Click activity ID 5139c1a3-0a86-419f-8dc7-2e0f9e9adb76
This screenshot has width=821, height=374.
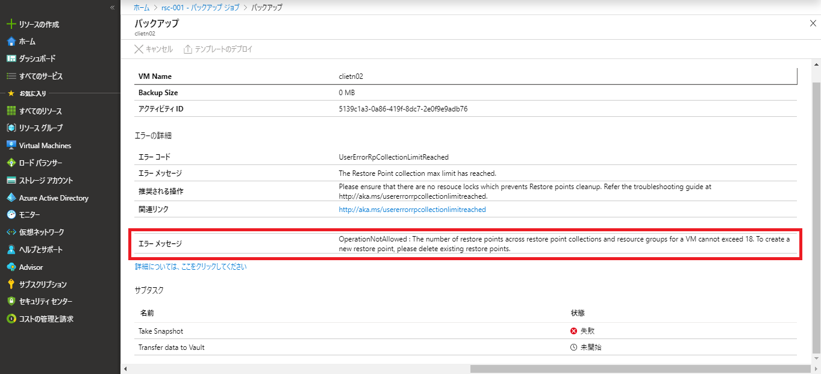click(403, 109)
